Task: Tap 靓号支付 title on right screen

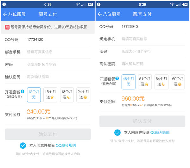Action: pos(142,14)
